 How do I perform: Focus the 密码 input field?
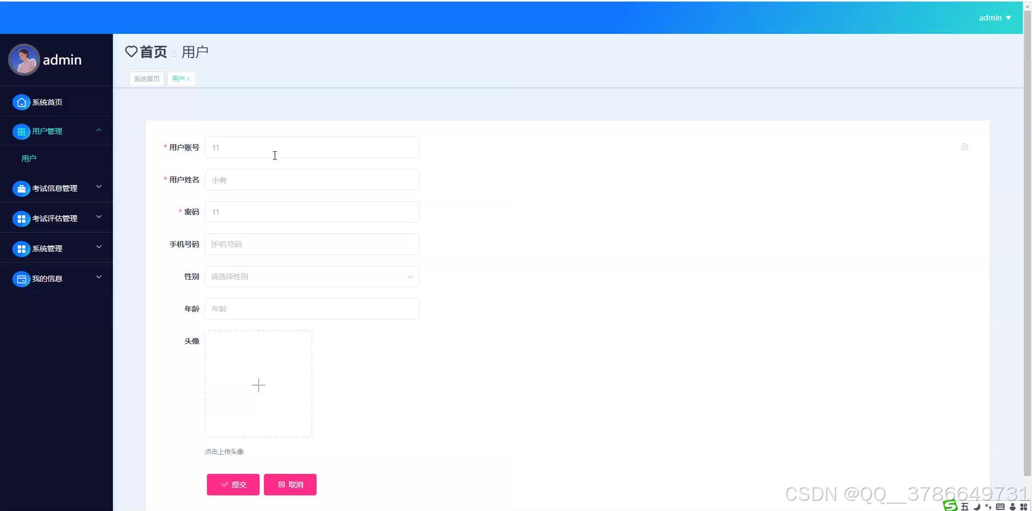[x=312, y=212]
